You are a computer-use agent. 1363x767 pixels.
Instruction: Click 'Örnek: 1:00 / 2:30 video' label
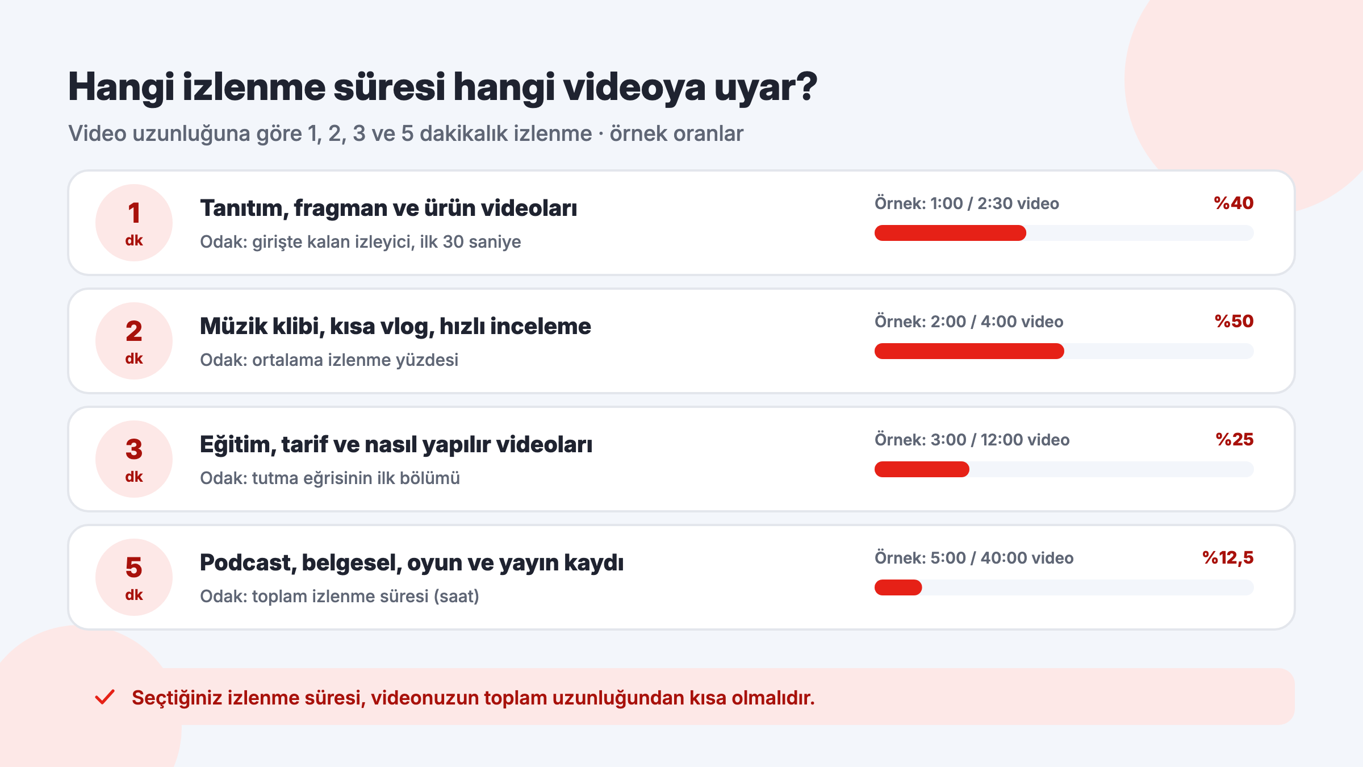(967, 203)
